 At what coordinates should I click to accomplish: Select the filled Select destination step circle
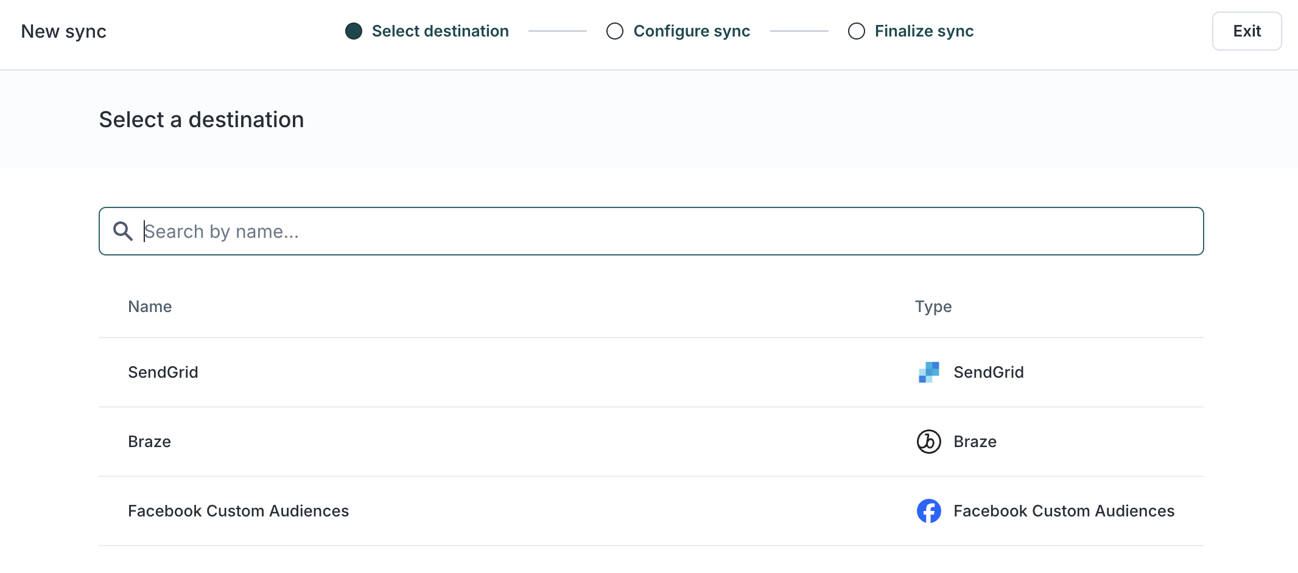(x=354, y=31)
